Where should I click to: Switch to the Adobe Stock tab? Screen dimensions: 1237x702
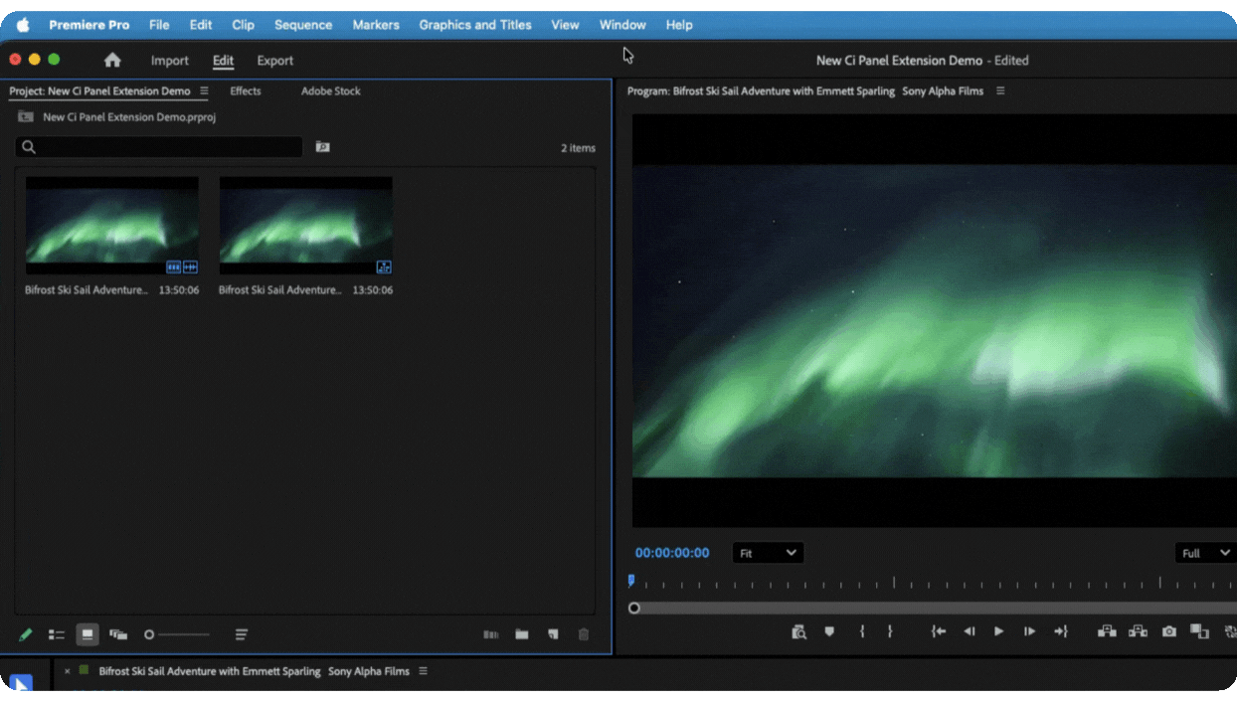coord(331,90)
